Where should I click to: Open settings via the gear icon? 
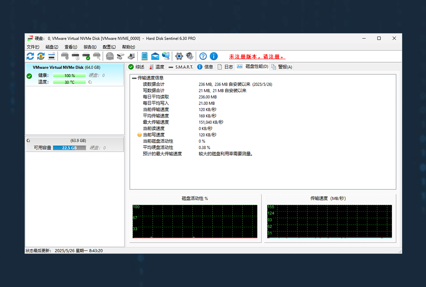179,56
